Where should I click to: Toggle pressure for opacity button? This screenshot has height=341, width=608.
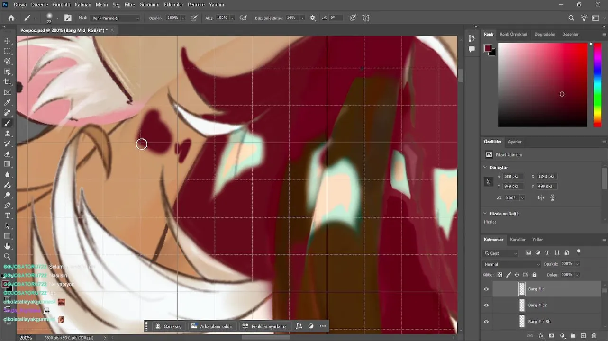coord(194,18)
